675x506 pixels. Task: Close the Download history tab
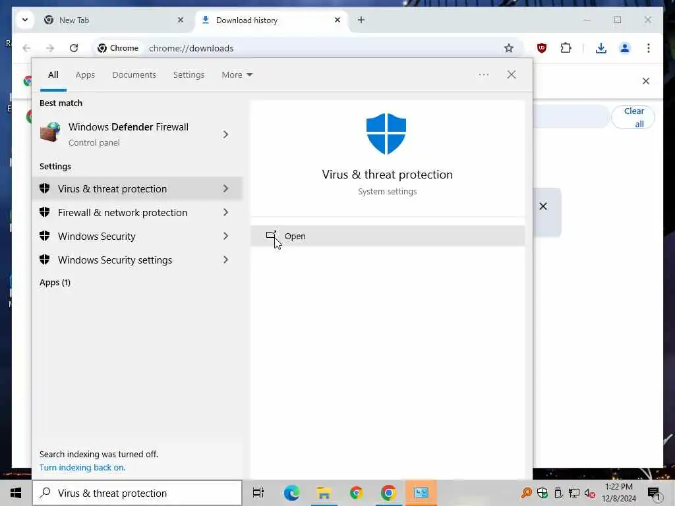337,20
